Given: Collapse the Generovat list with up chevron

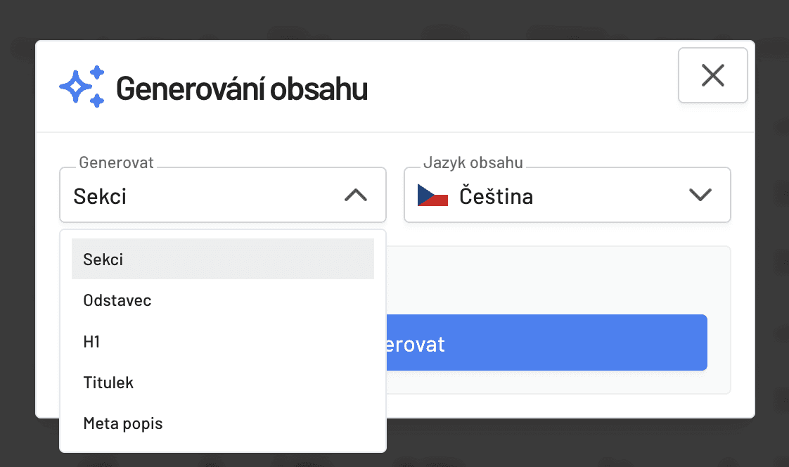Looking at the screenshot, I should click(356, 196).
